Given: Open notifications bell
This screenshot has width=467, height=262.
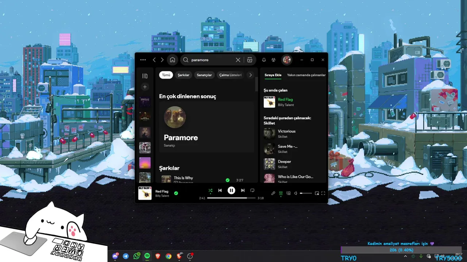Looking at the screenshot, I should coord(264,60).
